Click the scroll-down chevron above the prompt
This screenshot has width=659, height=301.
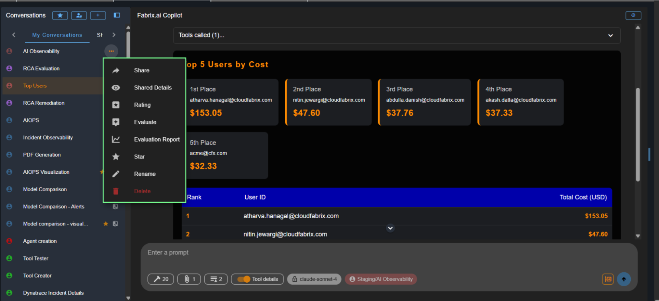click(x=390, y=228)
